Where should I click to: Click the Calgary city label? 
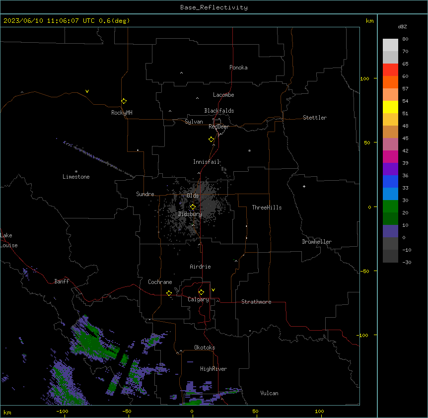click(x=198, y=299)
